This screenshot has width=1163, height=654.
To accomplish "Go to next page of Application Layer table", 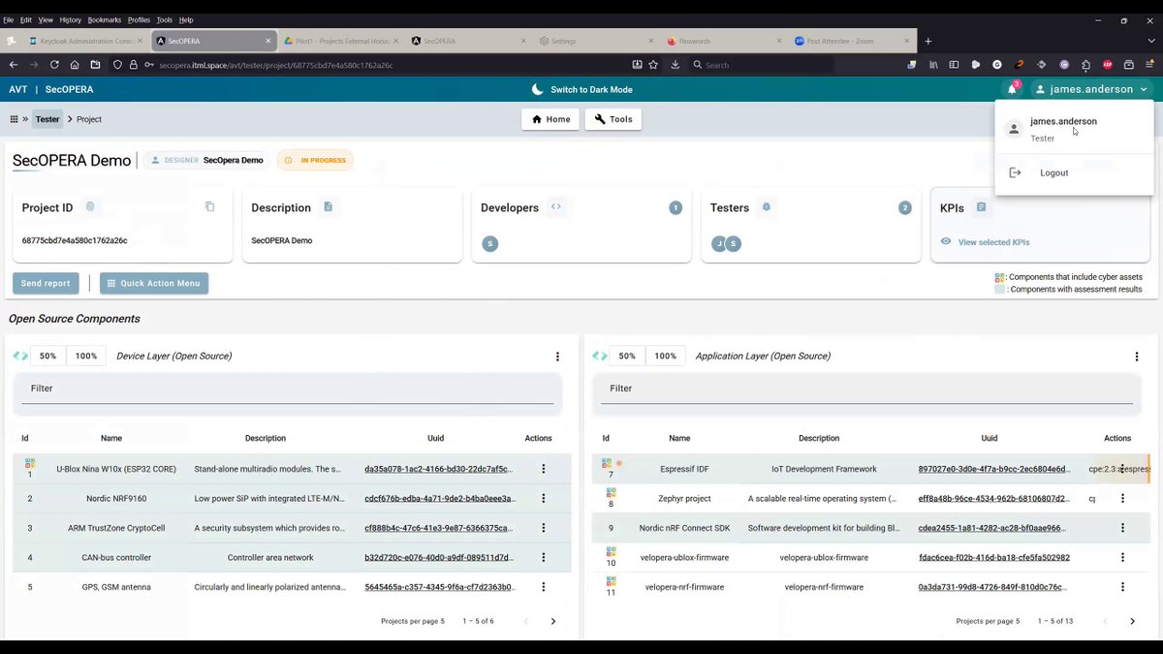I will pos(1132,621).
